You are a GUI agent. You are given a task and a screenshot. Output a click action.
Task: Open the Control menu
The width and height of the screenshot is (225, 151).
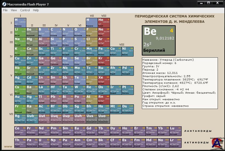(25, 10)
